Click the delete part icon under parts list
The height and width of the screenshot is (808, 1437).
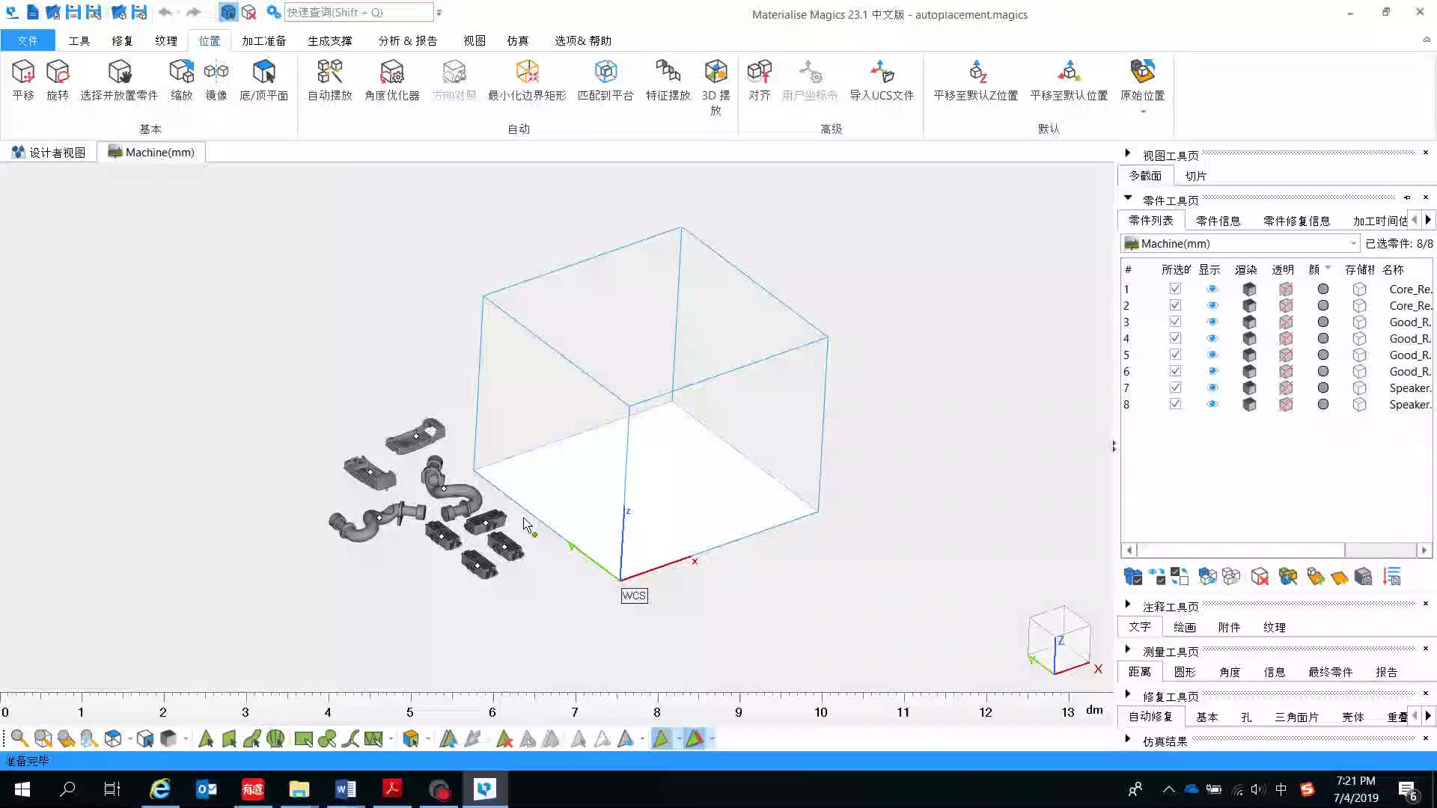1260,577
